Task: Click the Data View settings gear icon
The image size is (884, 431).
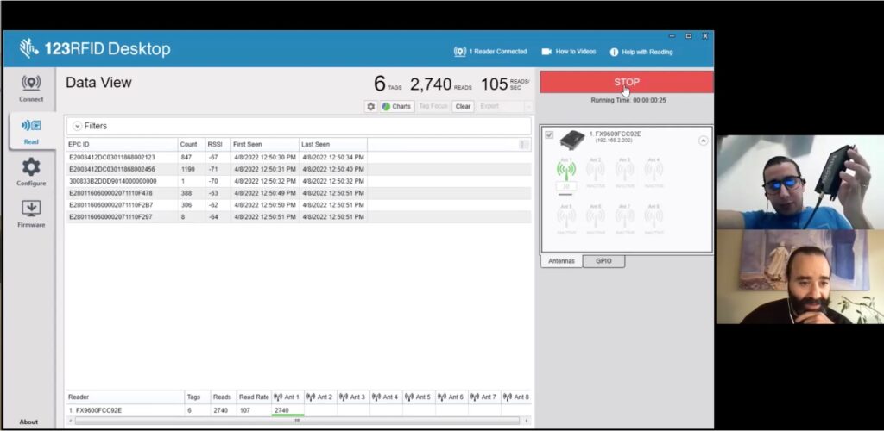Action: (x=371, y=107)
